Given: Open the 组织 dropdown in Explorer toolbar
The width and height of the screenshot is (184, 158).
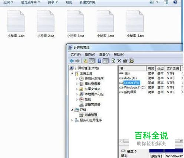Looking at the screenshot, I should coord(8,2).
